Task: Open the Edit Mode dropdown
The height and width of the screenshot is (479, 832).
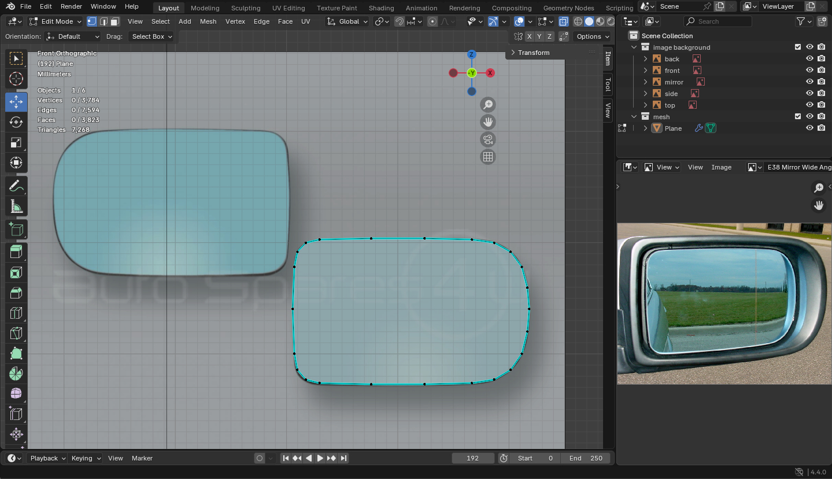Action: 56,21
